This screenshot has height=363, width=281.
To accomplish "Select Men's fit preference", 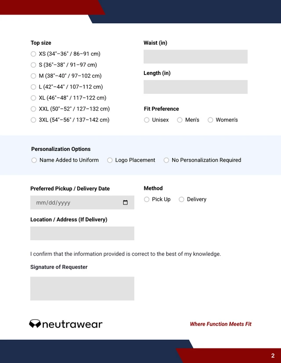I will pos(180,120).
